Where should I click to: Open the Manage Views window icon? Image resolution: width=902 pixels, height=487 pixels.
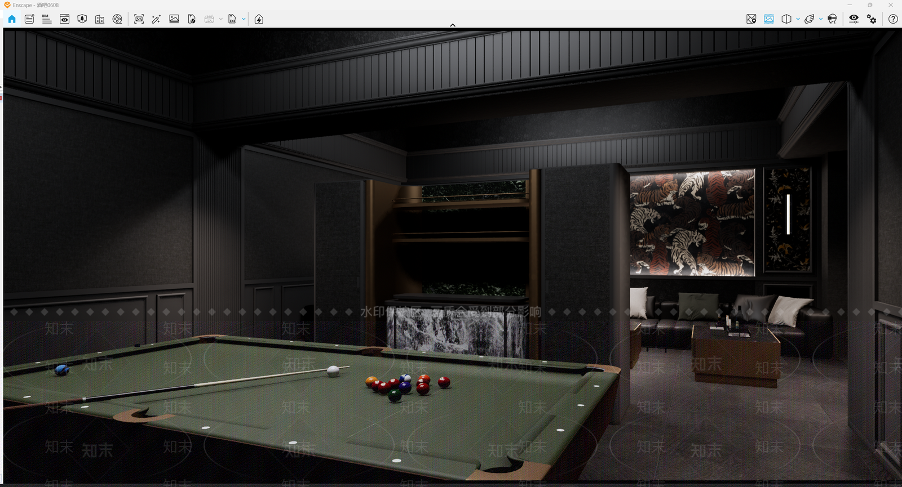pyautogui.click(x=65, y=19)
